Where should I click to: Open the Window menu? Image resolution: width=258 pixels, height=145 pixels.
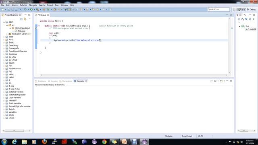[64, 5]
